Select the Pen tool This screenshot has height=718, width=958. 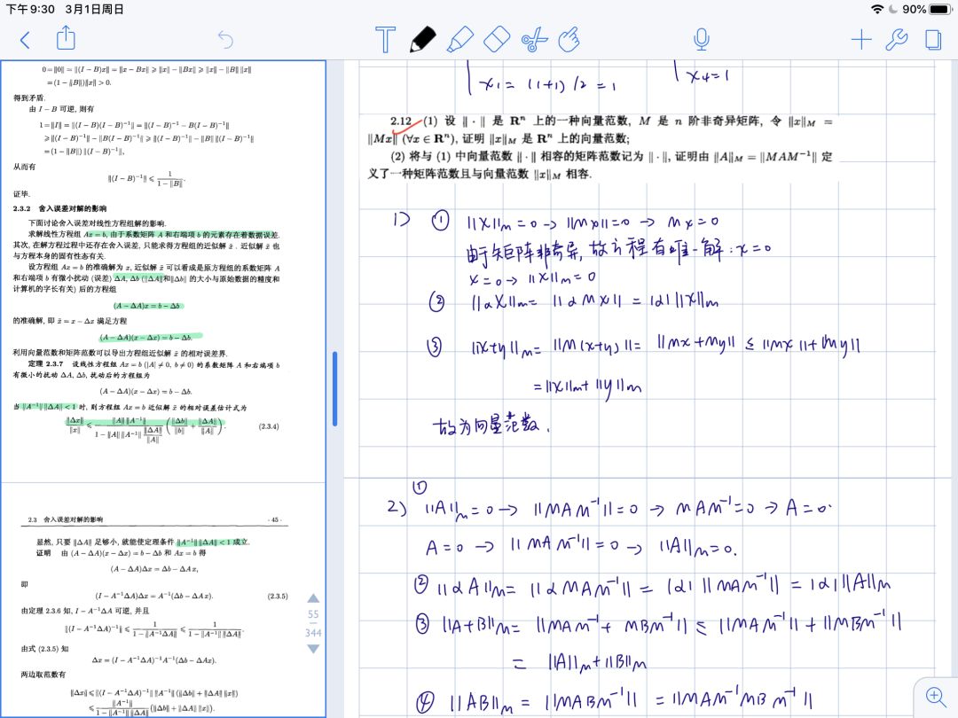click(x=422, y=39)
